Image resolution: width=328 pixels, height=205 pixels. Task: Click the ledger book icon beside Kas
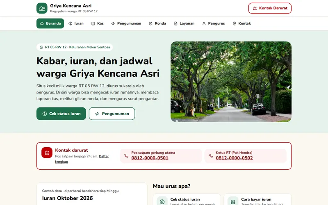tap(93, 23)
